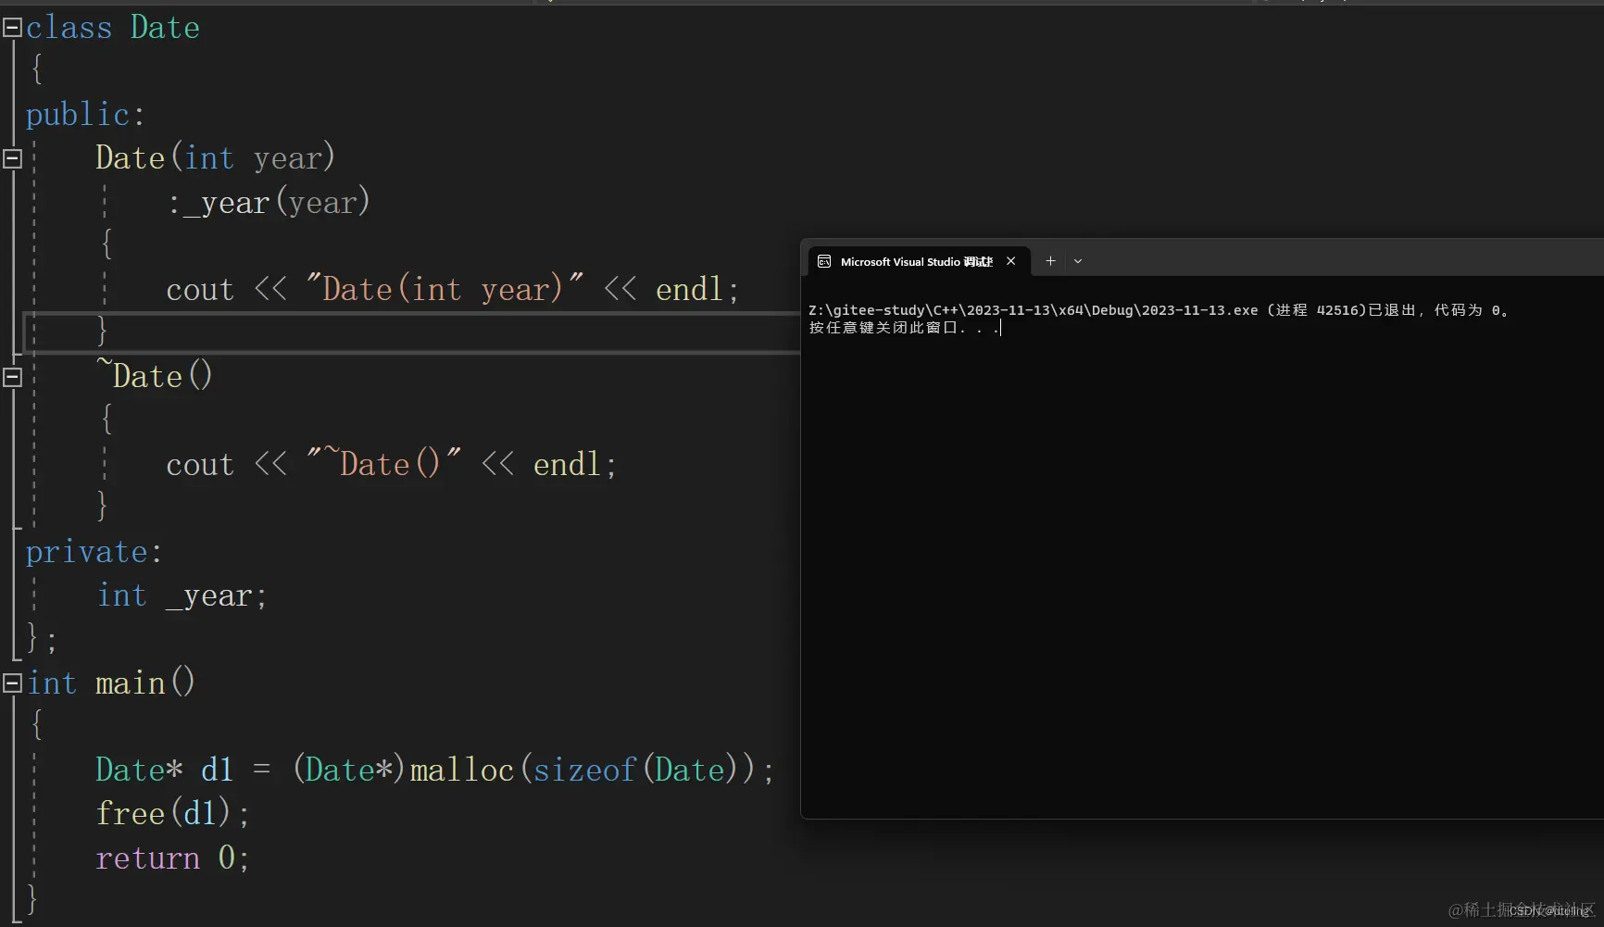Image resolution: width=1604 pixels, height=927 pixels.
Task: Collapse the Date(int year) constructor block
Action: point(12,158)
